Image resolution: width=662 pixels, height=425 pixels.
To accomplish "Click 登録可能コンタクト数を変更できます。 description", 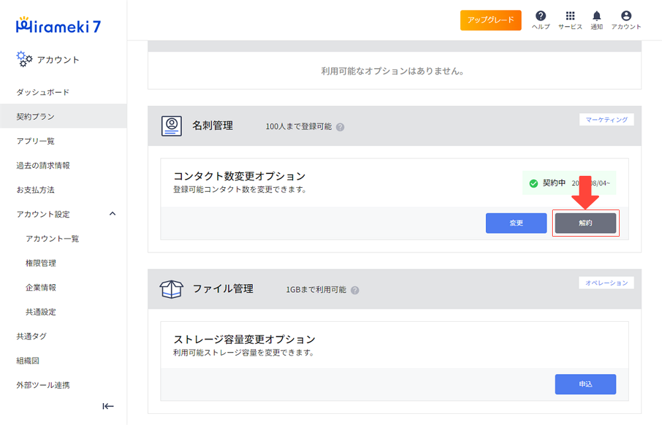I will click(240, 190).
